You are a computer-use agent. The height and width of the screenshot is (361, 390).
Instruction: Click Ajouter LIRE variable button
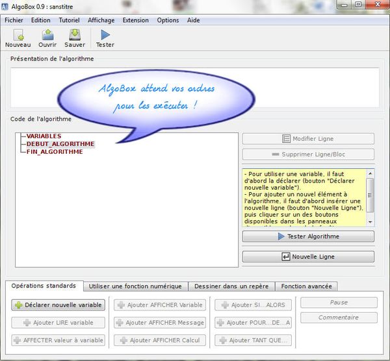(58, 323)
